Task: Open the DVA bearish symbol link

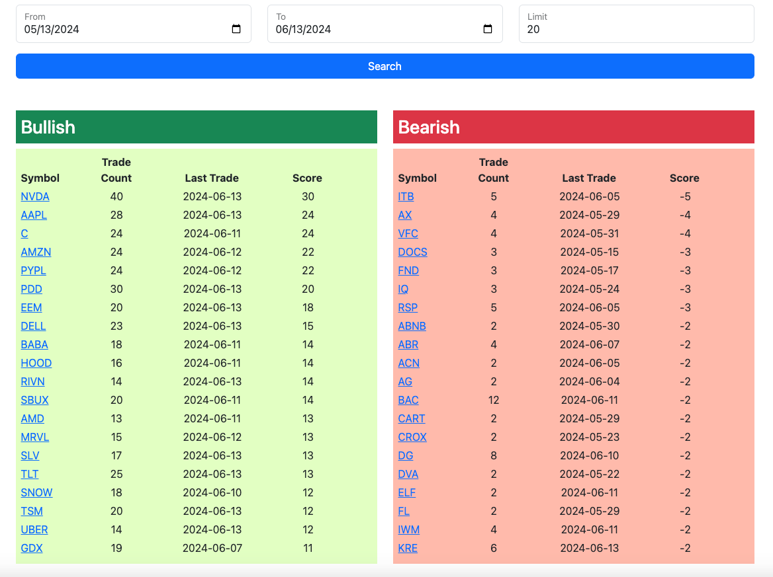Action: point(408,474)
